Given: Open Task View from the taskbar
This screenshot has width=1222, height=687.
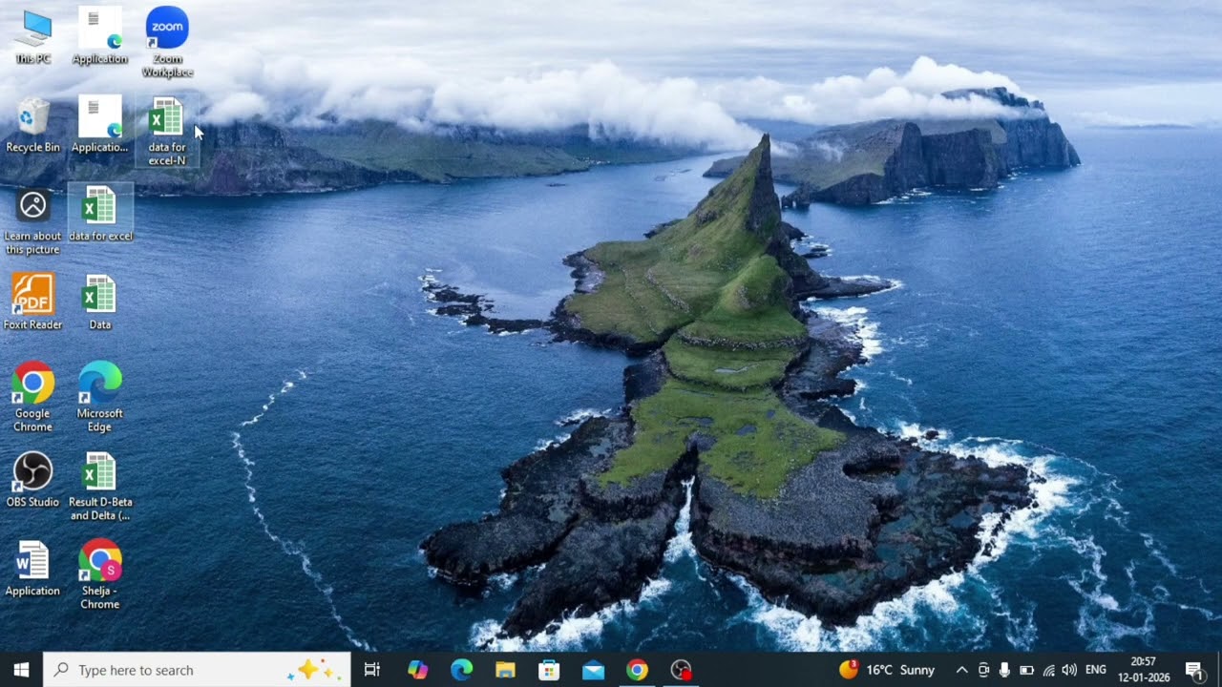Looking at the screenshot, I should pos(372,670).
